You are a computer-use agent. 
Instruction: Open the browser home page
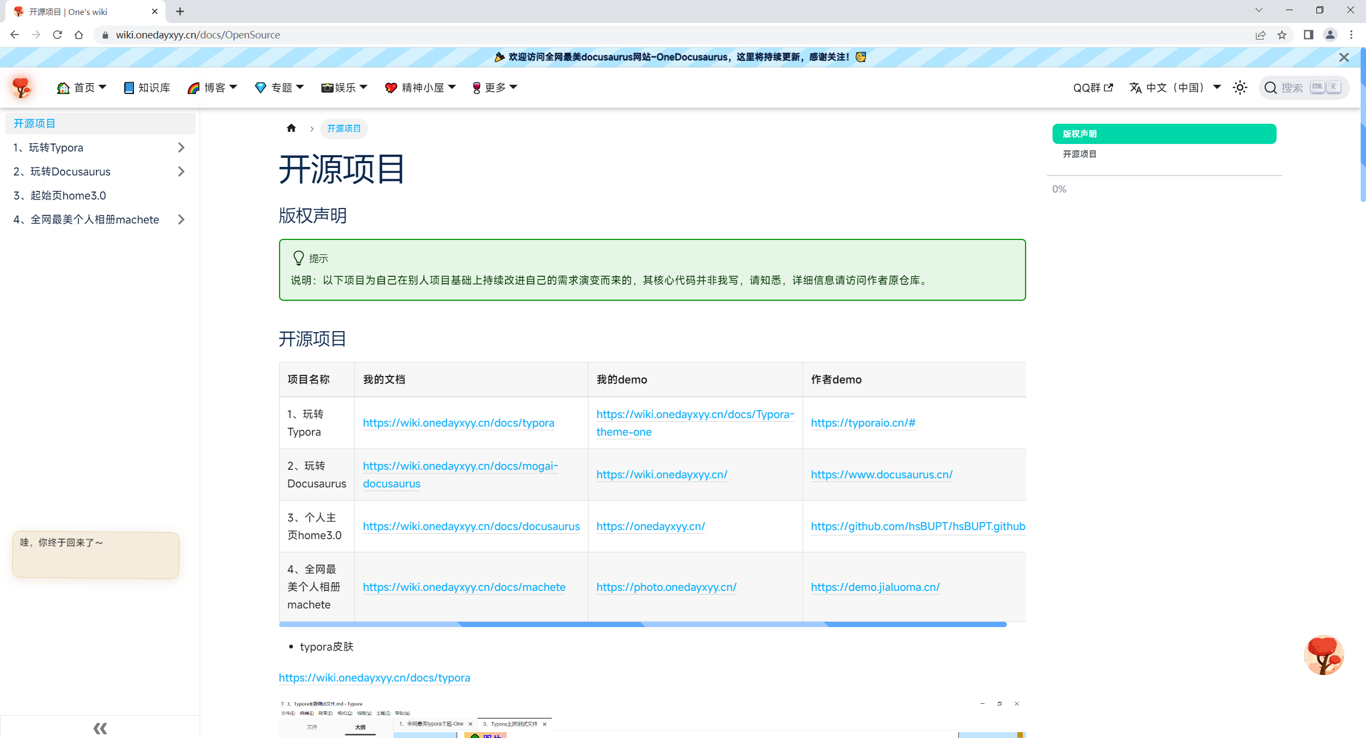pyautogui.click(x=78, y=35)
